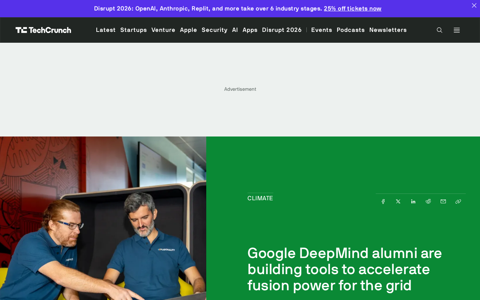The width and height of the screenshot is (480, 300).
Task: Open the article's featured photo
Action: click(x=103, y=218)
